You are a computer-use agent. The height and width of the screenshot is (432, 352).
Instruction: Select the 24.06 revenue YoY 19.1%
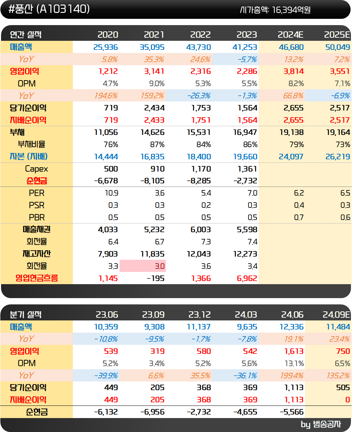(293, 339)
